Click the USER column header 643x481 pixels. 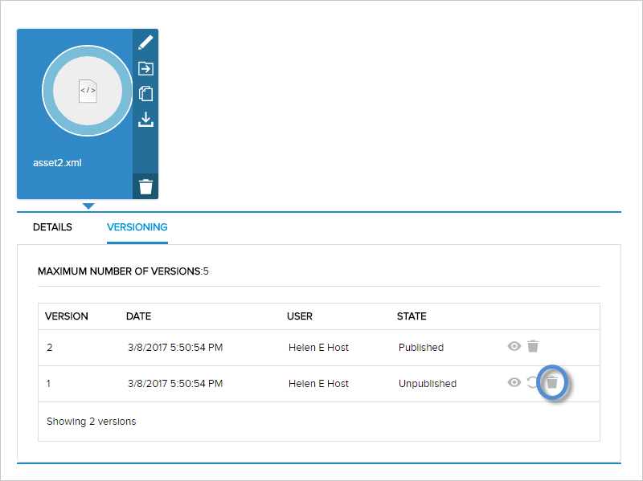click(x=299, y=316)
